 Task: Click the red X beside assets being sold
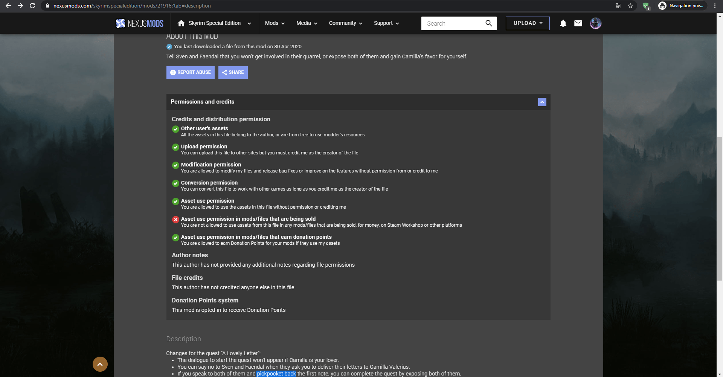[x=175, y=220]
